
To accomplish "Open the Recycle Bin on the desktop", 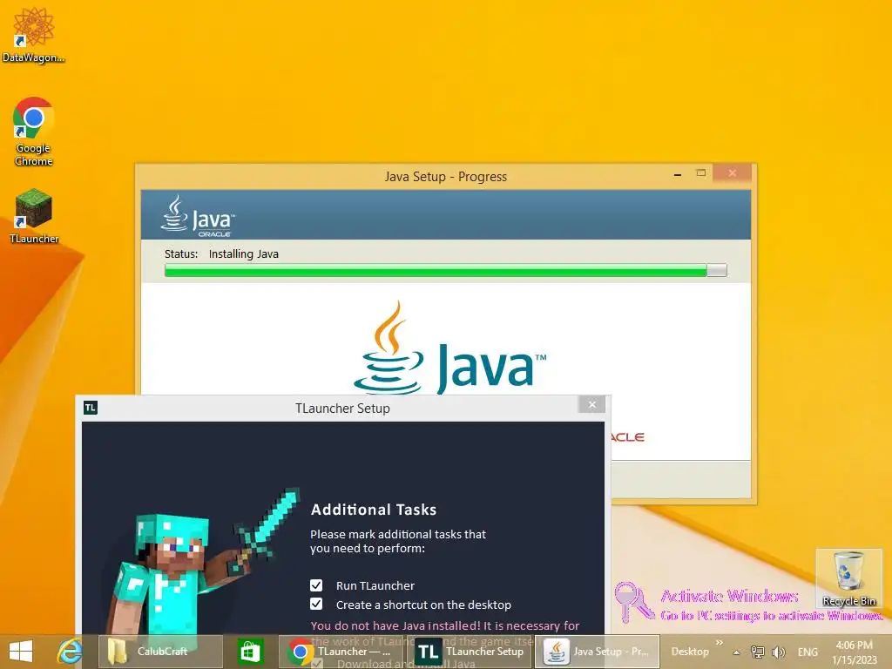I will tap(848, 579).
